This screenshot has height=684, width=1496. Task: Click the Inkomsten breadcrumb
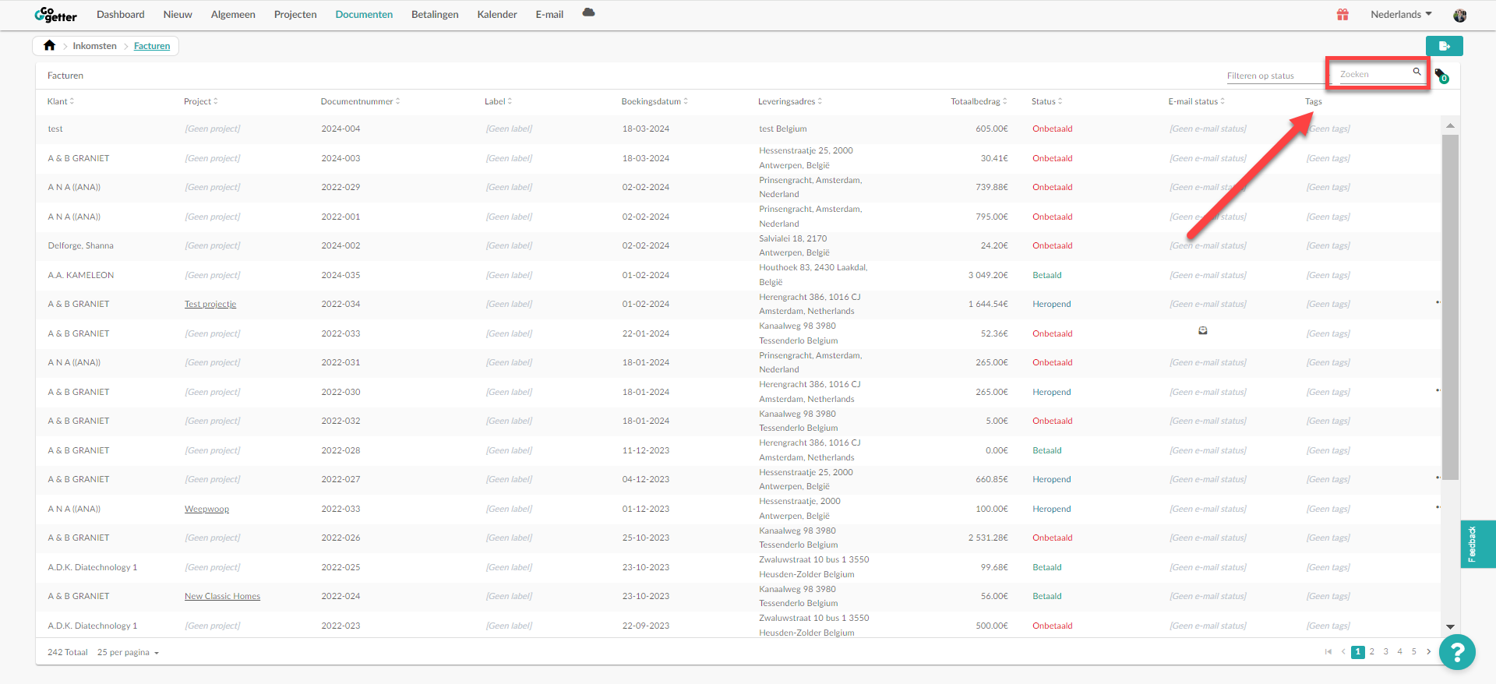95,46
